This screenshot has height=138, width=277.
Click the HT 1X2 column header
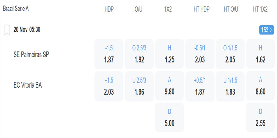260,10
